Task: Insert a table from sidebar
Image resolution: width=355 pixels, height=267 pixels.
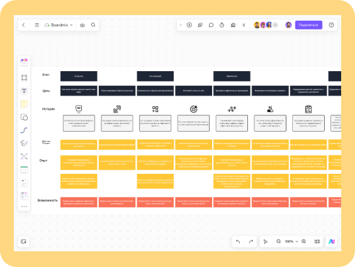Action: (x=24, y=169)
